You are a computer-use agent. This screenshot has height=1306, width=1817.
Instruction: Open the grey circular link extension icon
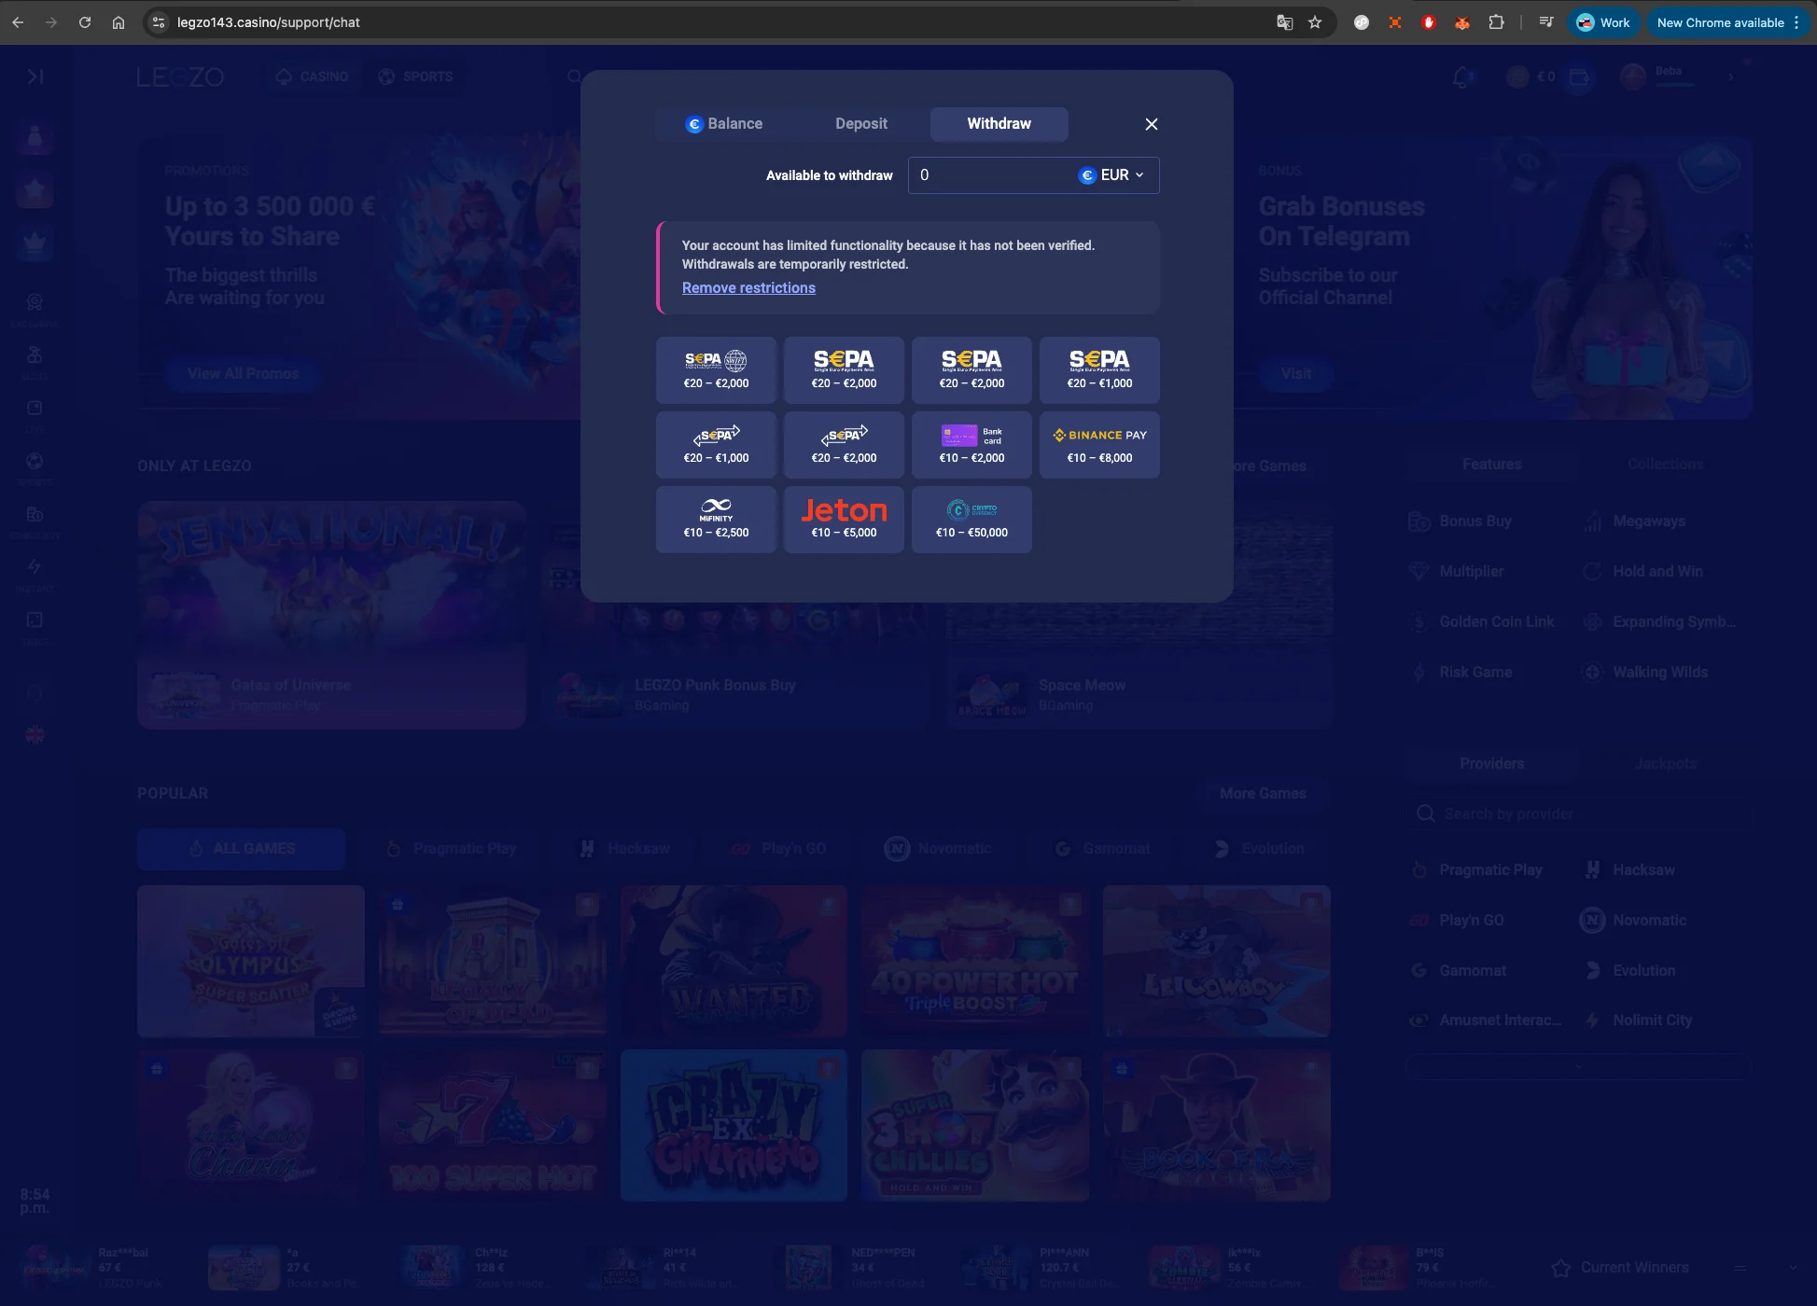click(x=1362, y=22)
